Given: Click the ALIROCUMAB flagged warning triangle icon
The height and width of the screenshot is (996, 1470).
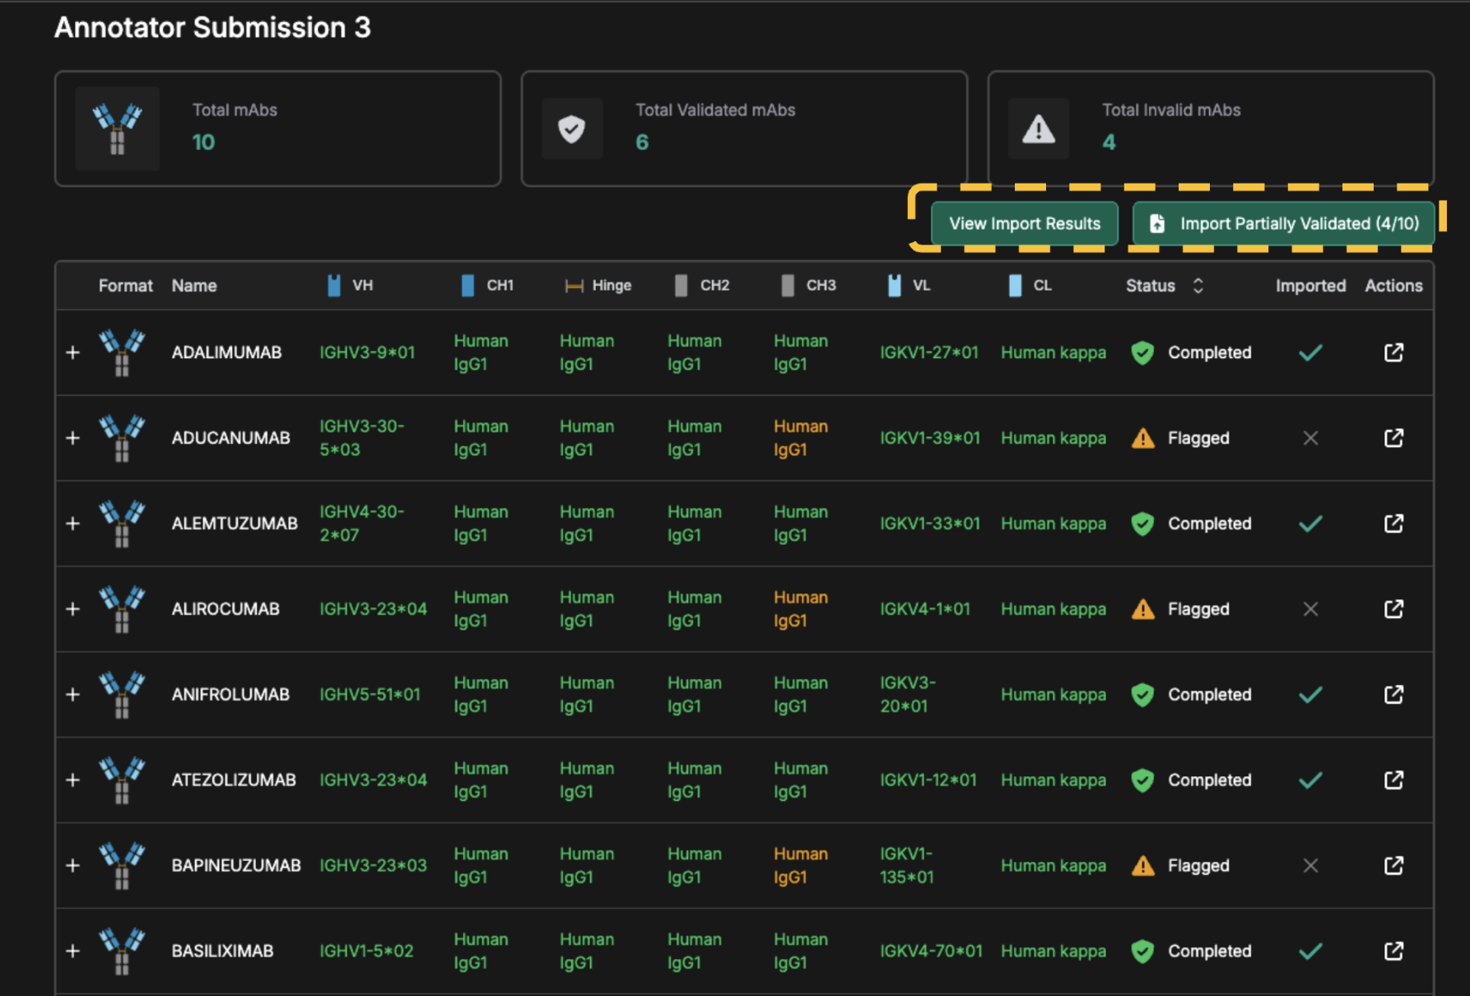Looking at the screenshot, I should [x=1142, y=609].
